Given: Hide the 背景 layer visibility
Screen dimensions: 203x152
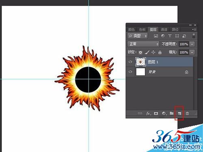Looking at the screenshot, I should 130,71.
